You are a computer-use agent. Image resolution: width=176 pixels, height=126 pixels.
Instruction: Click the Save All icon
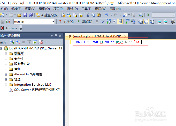click(x=31, y=15)
